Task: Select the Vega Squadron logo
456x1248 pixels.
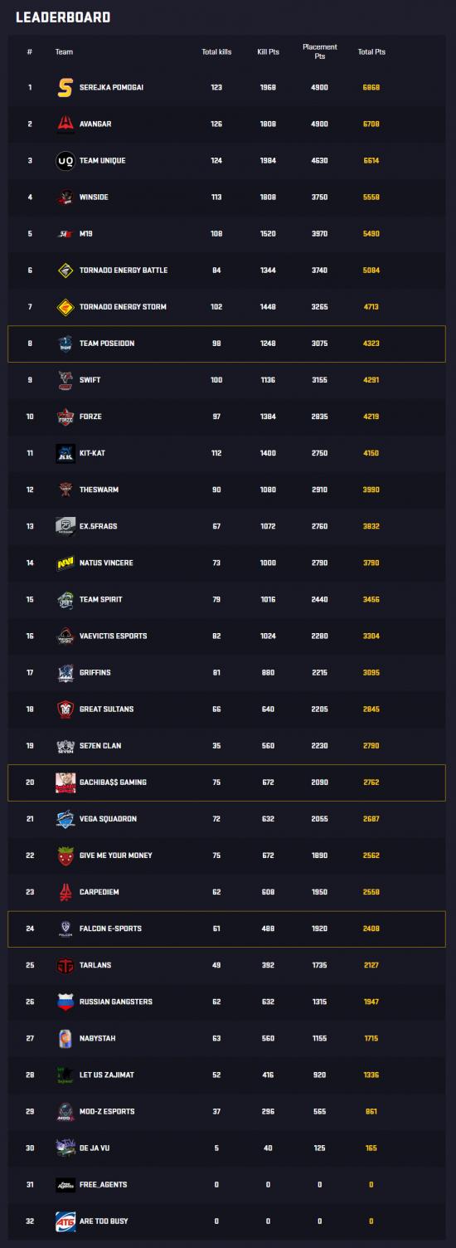Action: tap(65, 819)
